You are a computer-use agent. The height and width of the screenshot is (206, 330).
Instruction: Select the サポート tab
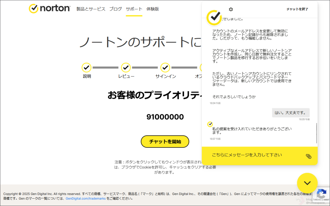pos(134,9)
